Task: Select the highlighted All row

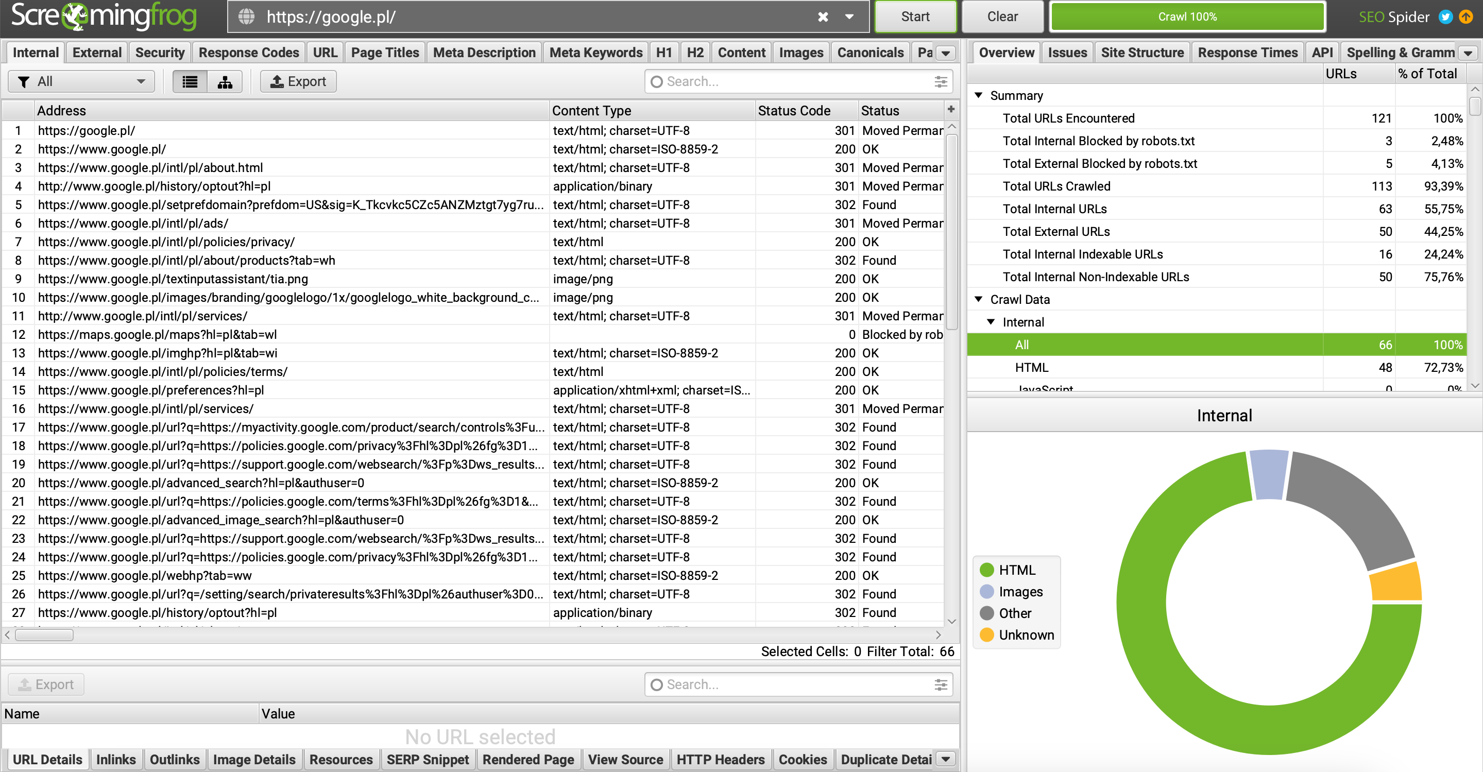Action: point(1216,344)
